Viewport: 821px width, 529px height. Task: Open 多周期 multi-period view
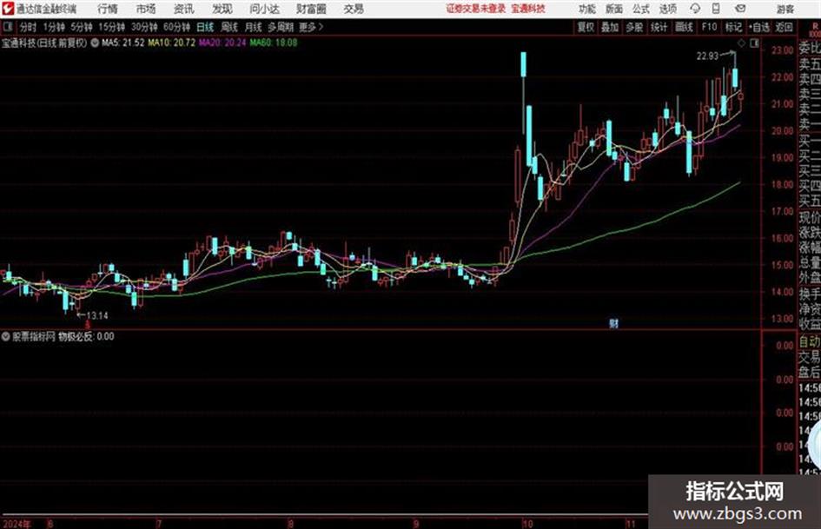[x=281, y=27]
